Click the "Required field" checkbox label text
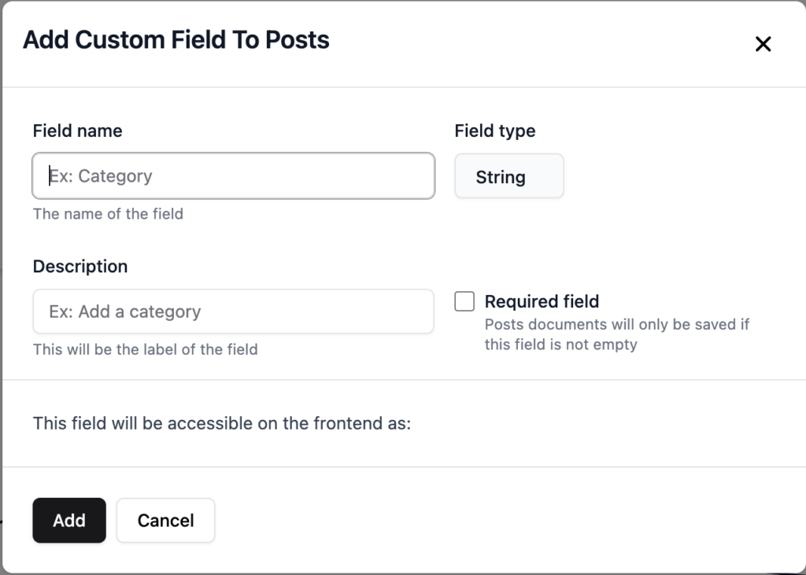 click(542, 301)
